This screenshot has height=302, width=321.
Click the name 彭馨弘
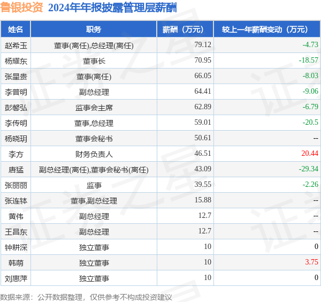pyautogui.click(x=16, y=108)
